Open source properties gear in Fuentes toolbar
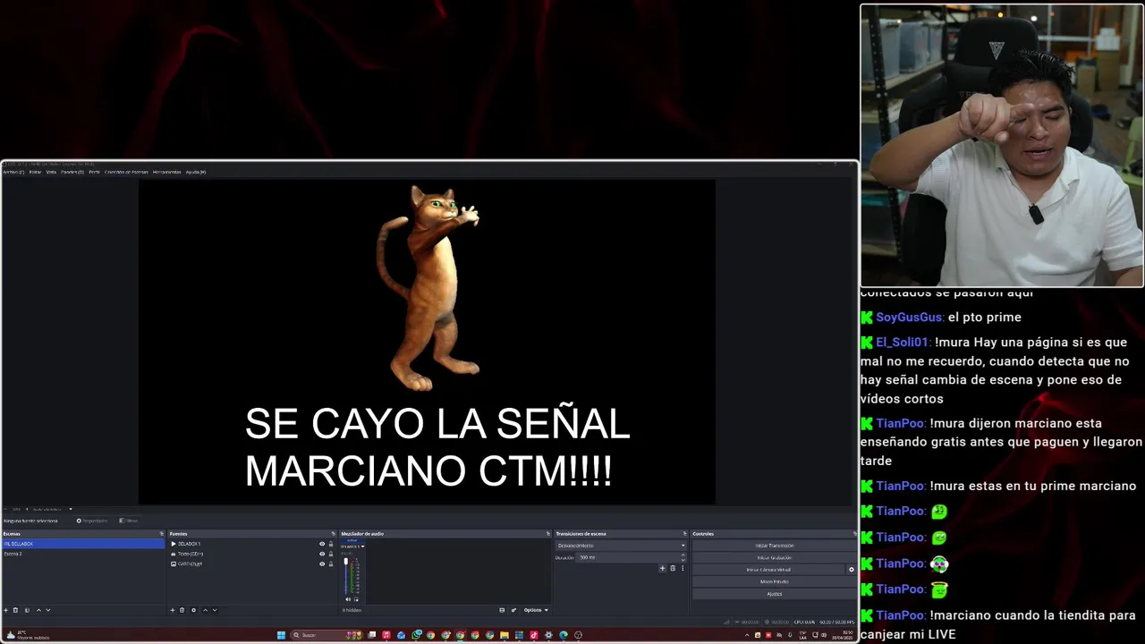1145x644 pixels. (193, 610)
